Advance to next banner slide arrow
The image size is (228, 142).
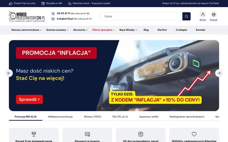tap(219, 73)
